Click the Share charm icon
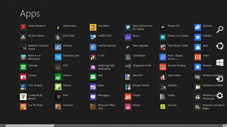Image resolution: width=227 pixels, height=127 pixels. pyautogui.click(x=220, y=46)
